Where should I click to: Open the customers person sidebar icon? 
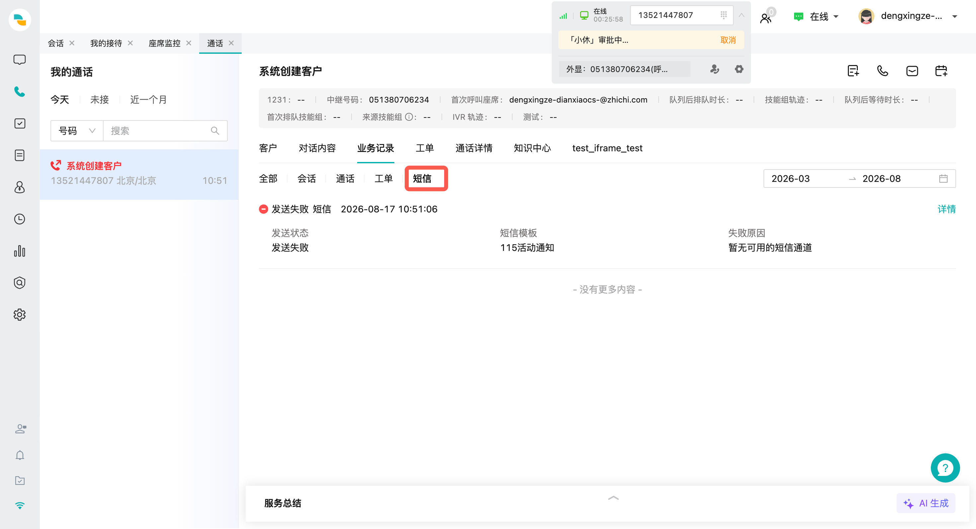point(19,187)
